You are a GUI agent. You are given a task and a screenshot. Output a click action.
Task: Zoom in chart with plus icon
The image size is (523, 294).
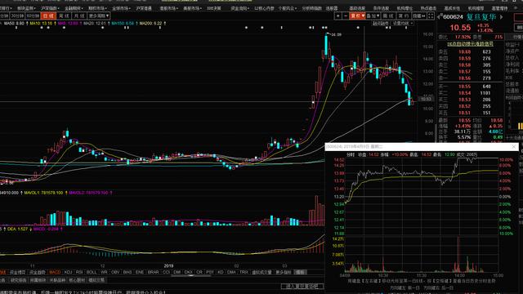[337, 16]
